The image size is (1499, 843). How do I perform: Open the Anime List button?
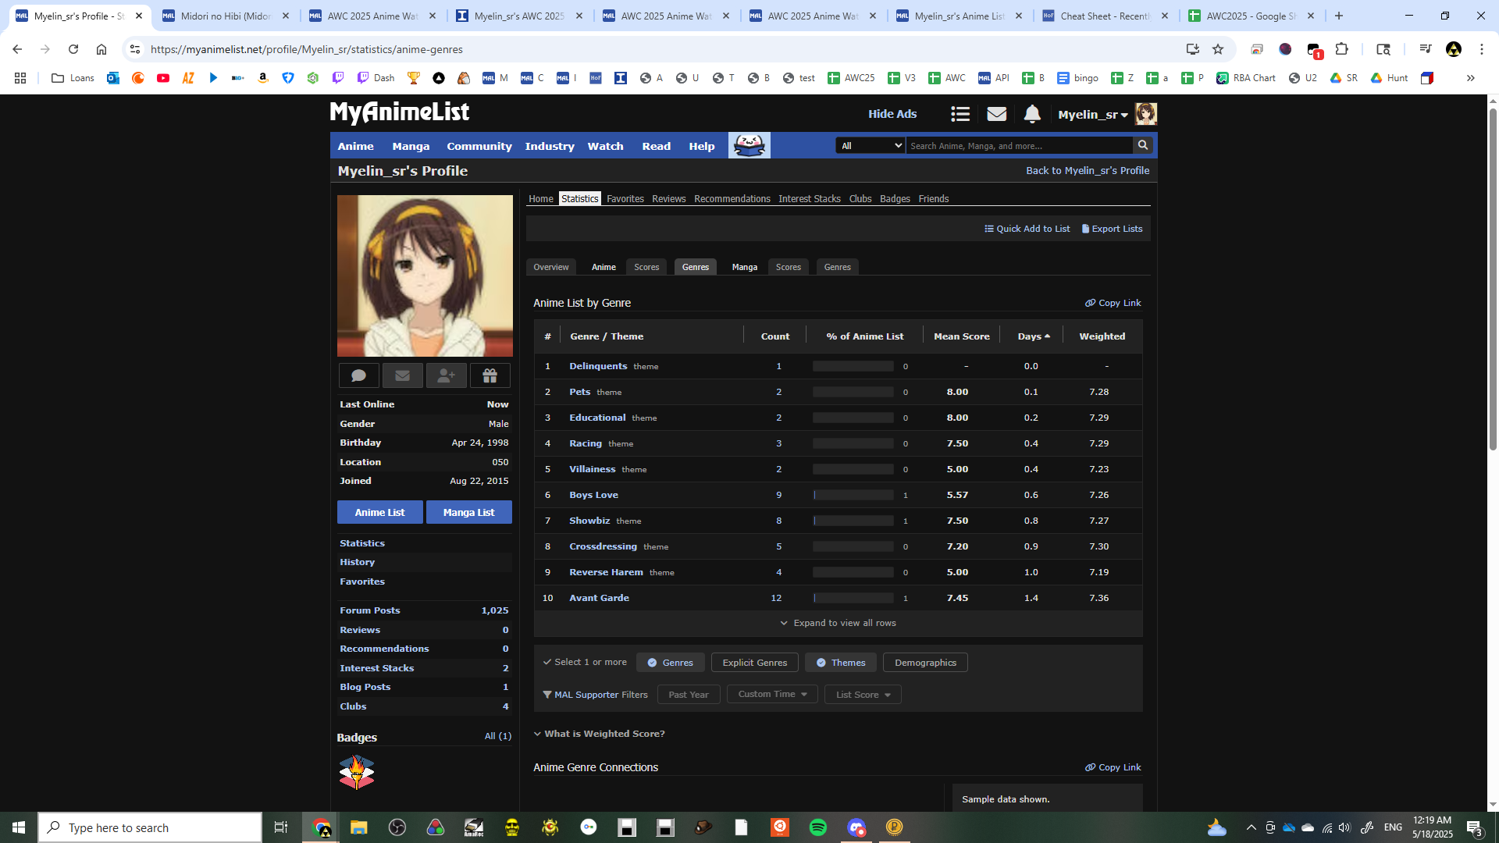tap(379, 513)
